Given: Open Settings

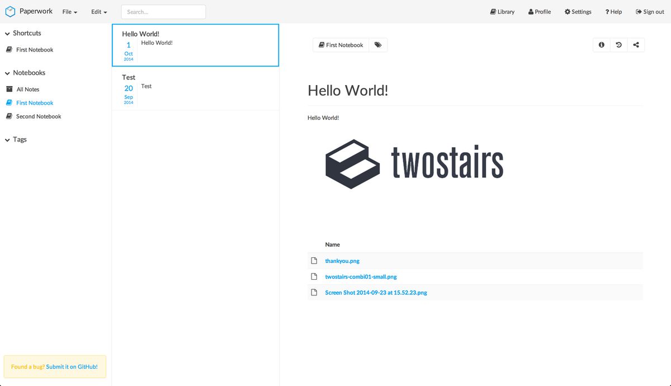Looking at the screenshot, I should [x=578, y=11].
